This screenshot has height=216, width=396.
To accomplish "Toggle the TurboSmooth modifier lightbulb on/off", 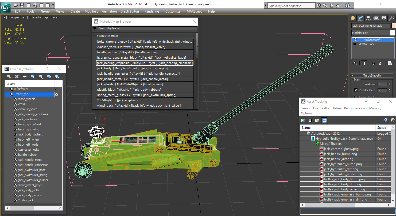I will (355, 40).
